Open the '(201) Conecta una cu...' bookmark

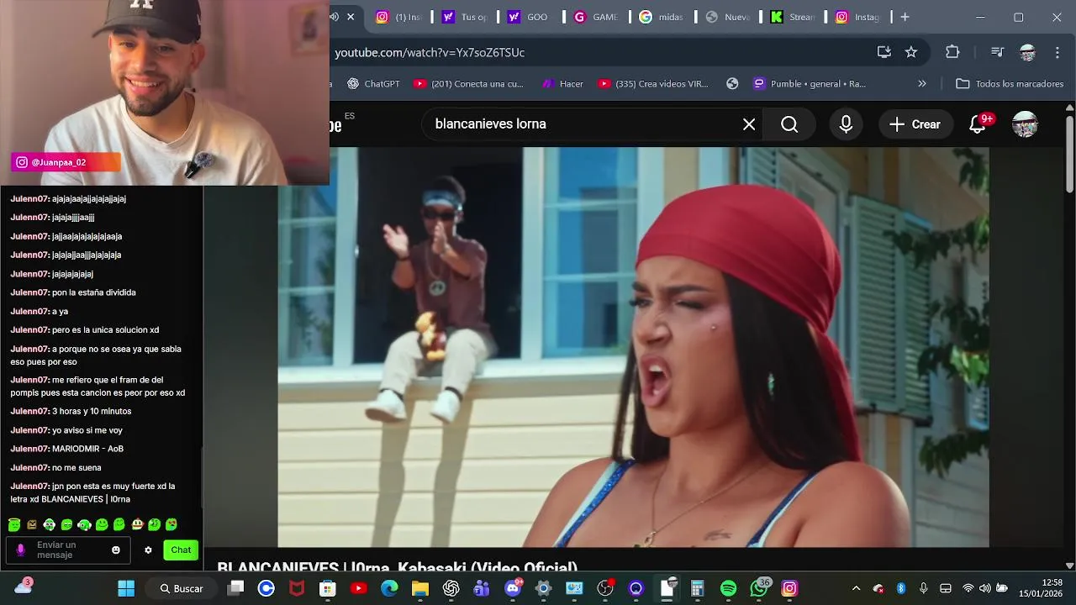(468, 84)
